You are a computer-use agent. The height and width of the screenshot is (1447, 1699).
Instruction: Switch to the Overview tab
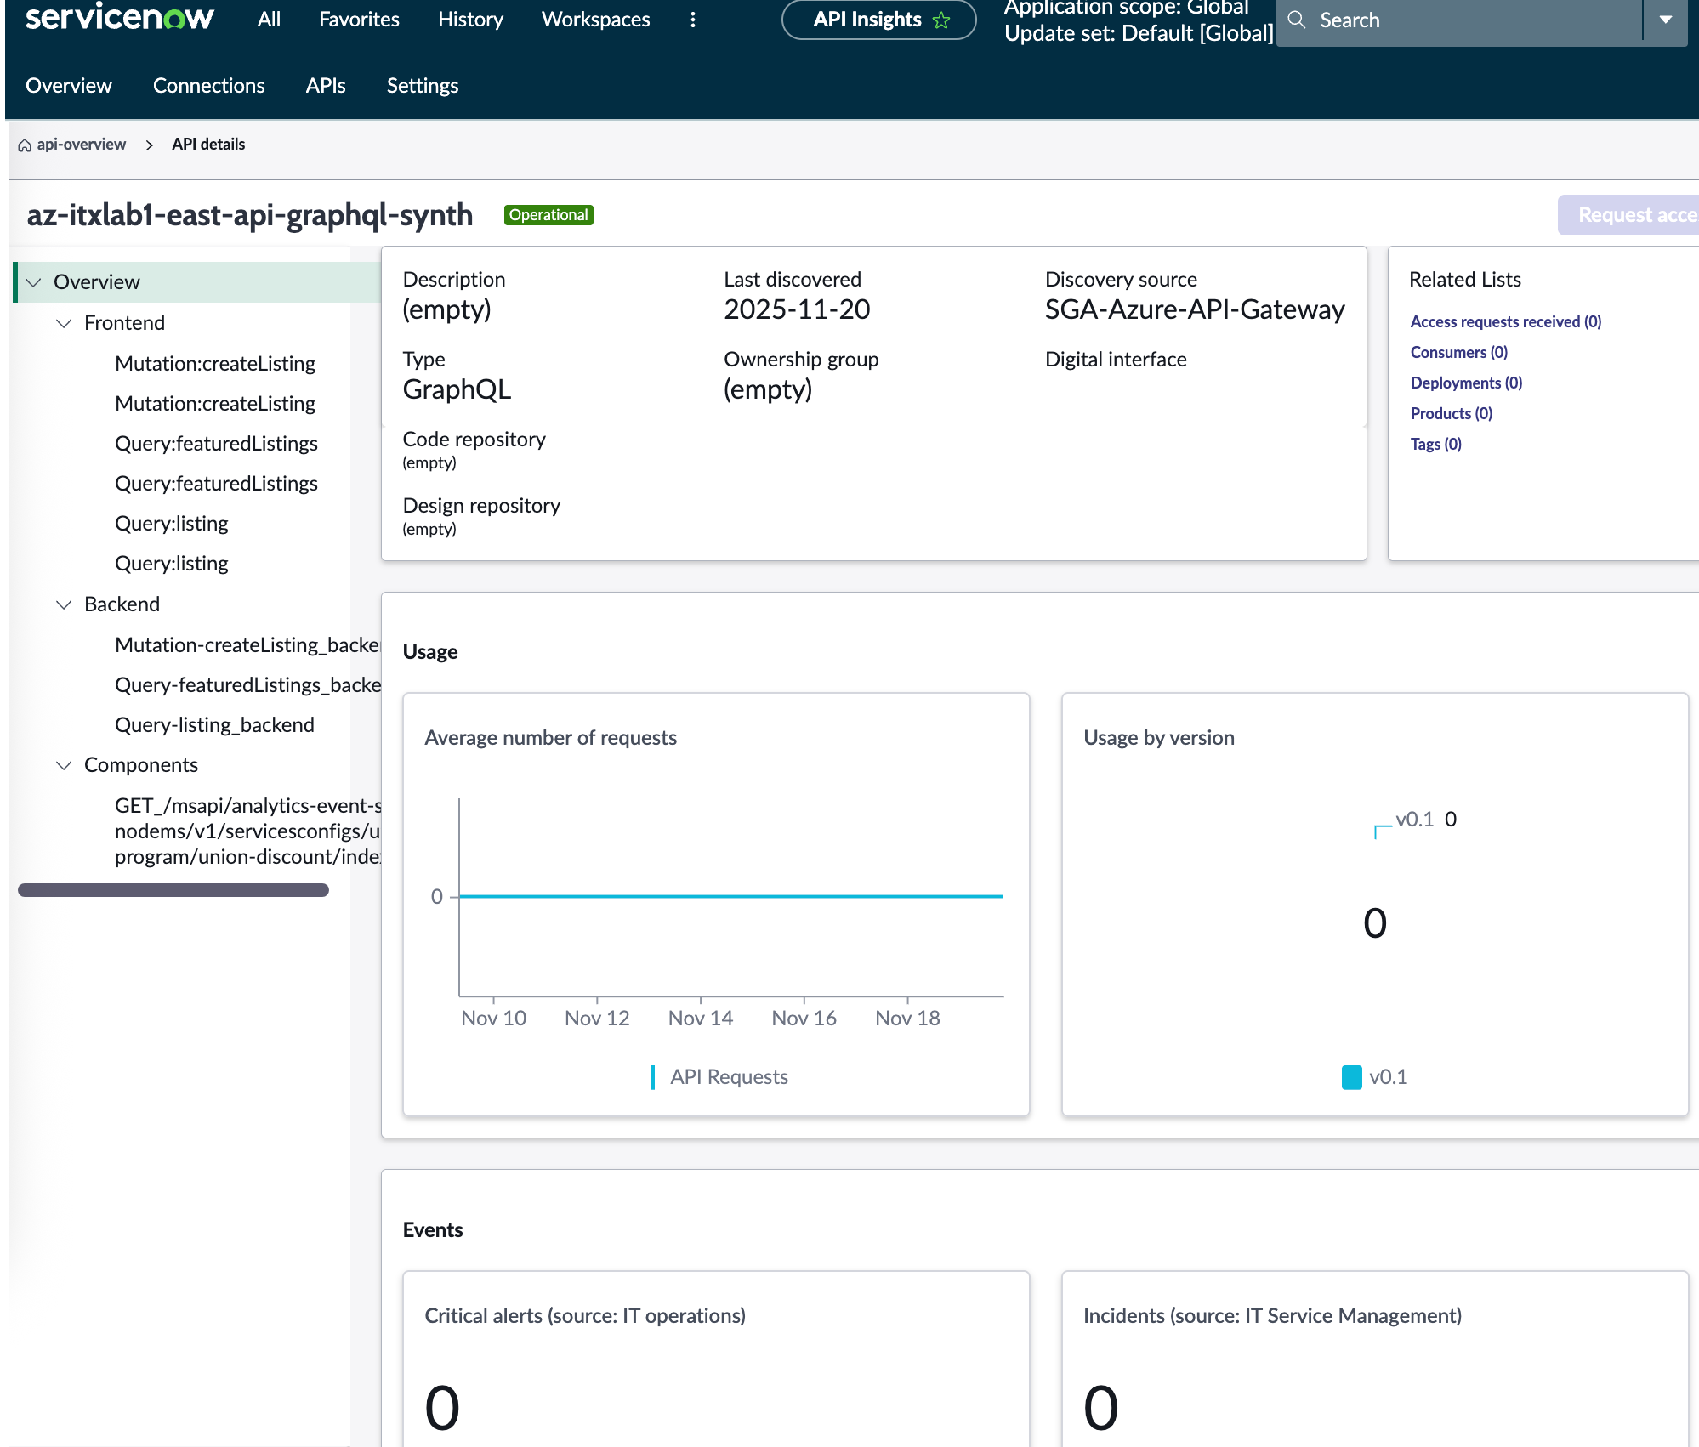point(69,86)
